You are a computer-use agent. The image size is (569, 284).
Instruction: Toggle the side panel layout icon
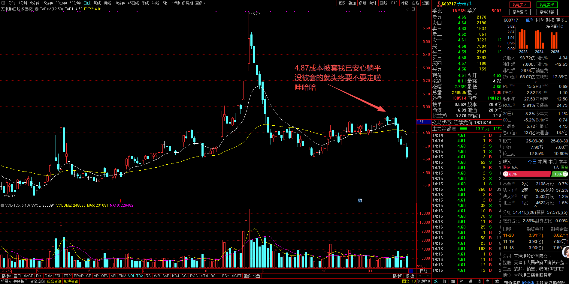(x=413, y=9)
